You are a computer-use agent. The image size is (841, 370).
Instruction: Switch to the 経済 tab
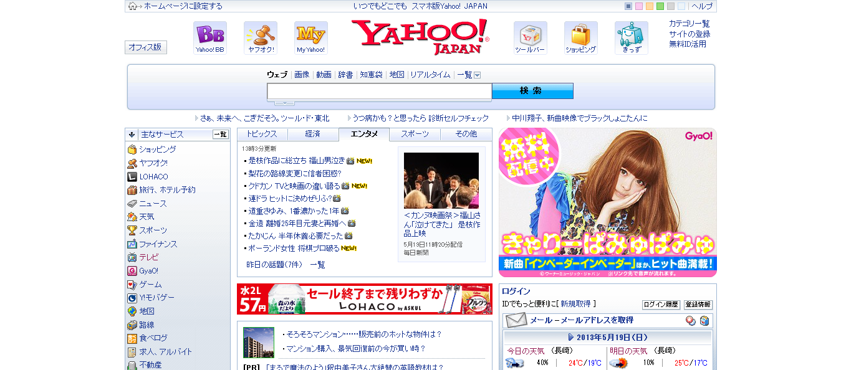[x=313, y=134]
